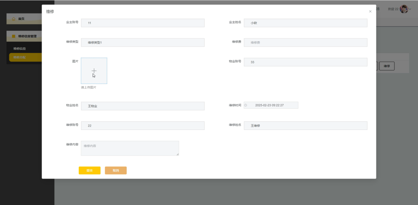Click the 维修账号 input field
Viewport: 418px width, 205px height.
pos(142,125)
